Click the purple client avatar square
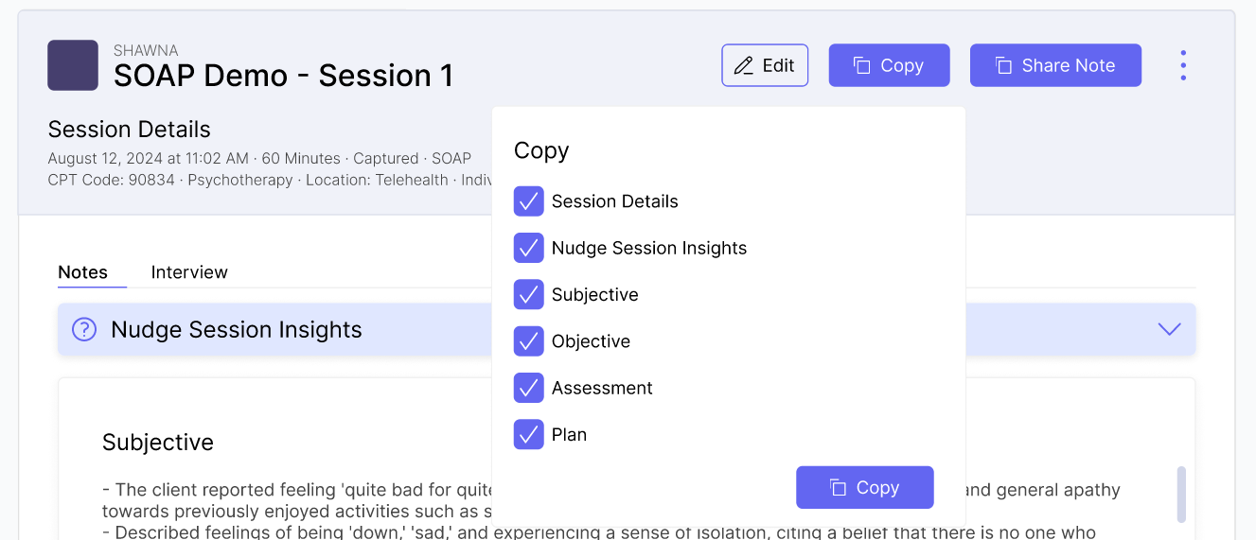Viewport: 1256px width, 540px height. pos(73,65)
